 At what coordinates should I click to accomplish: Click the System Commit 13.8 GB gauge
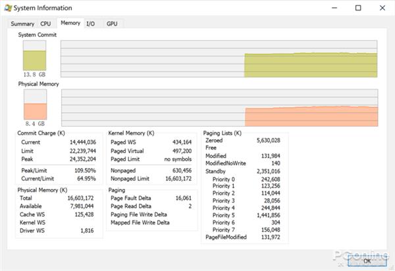click(34, 57)
